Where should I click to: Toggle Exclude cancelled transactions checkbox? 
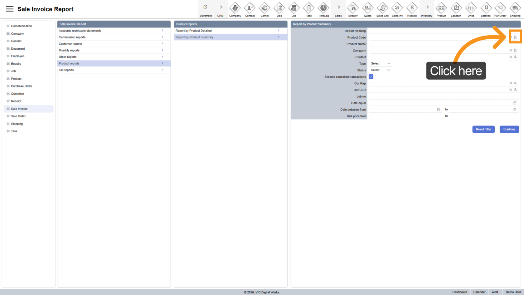(x=371, y=77)
